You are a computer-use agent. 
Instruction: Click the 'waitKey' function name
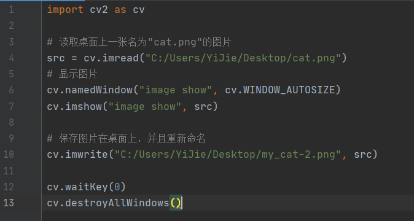click(87, 187)
